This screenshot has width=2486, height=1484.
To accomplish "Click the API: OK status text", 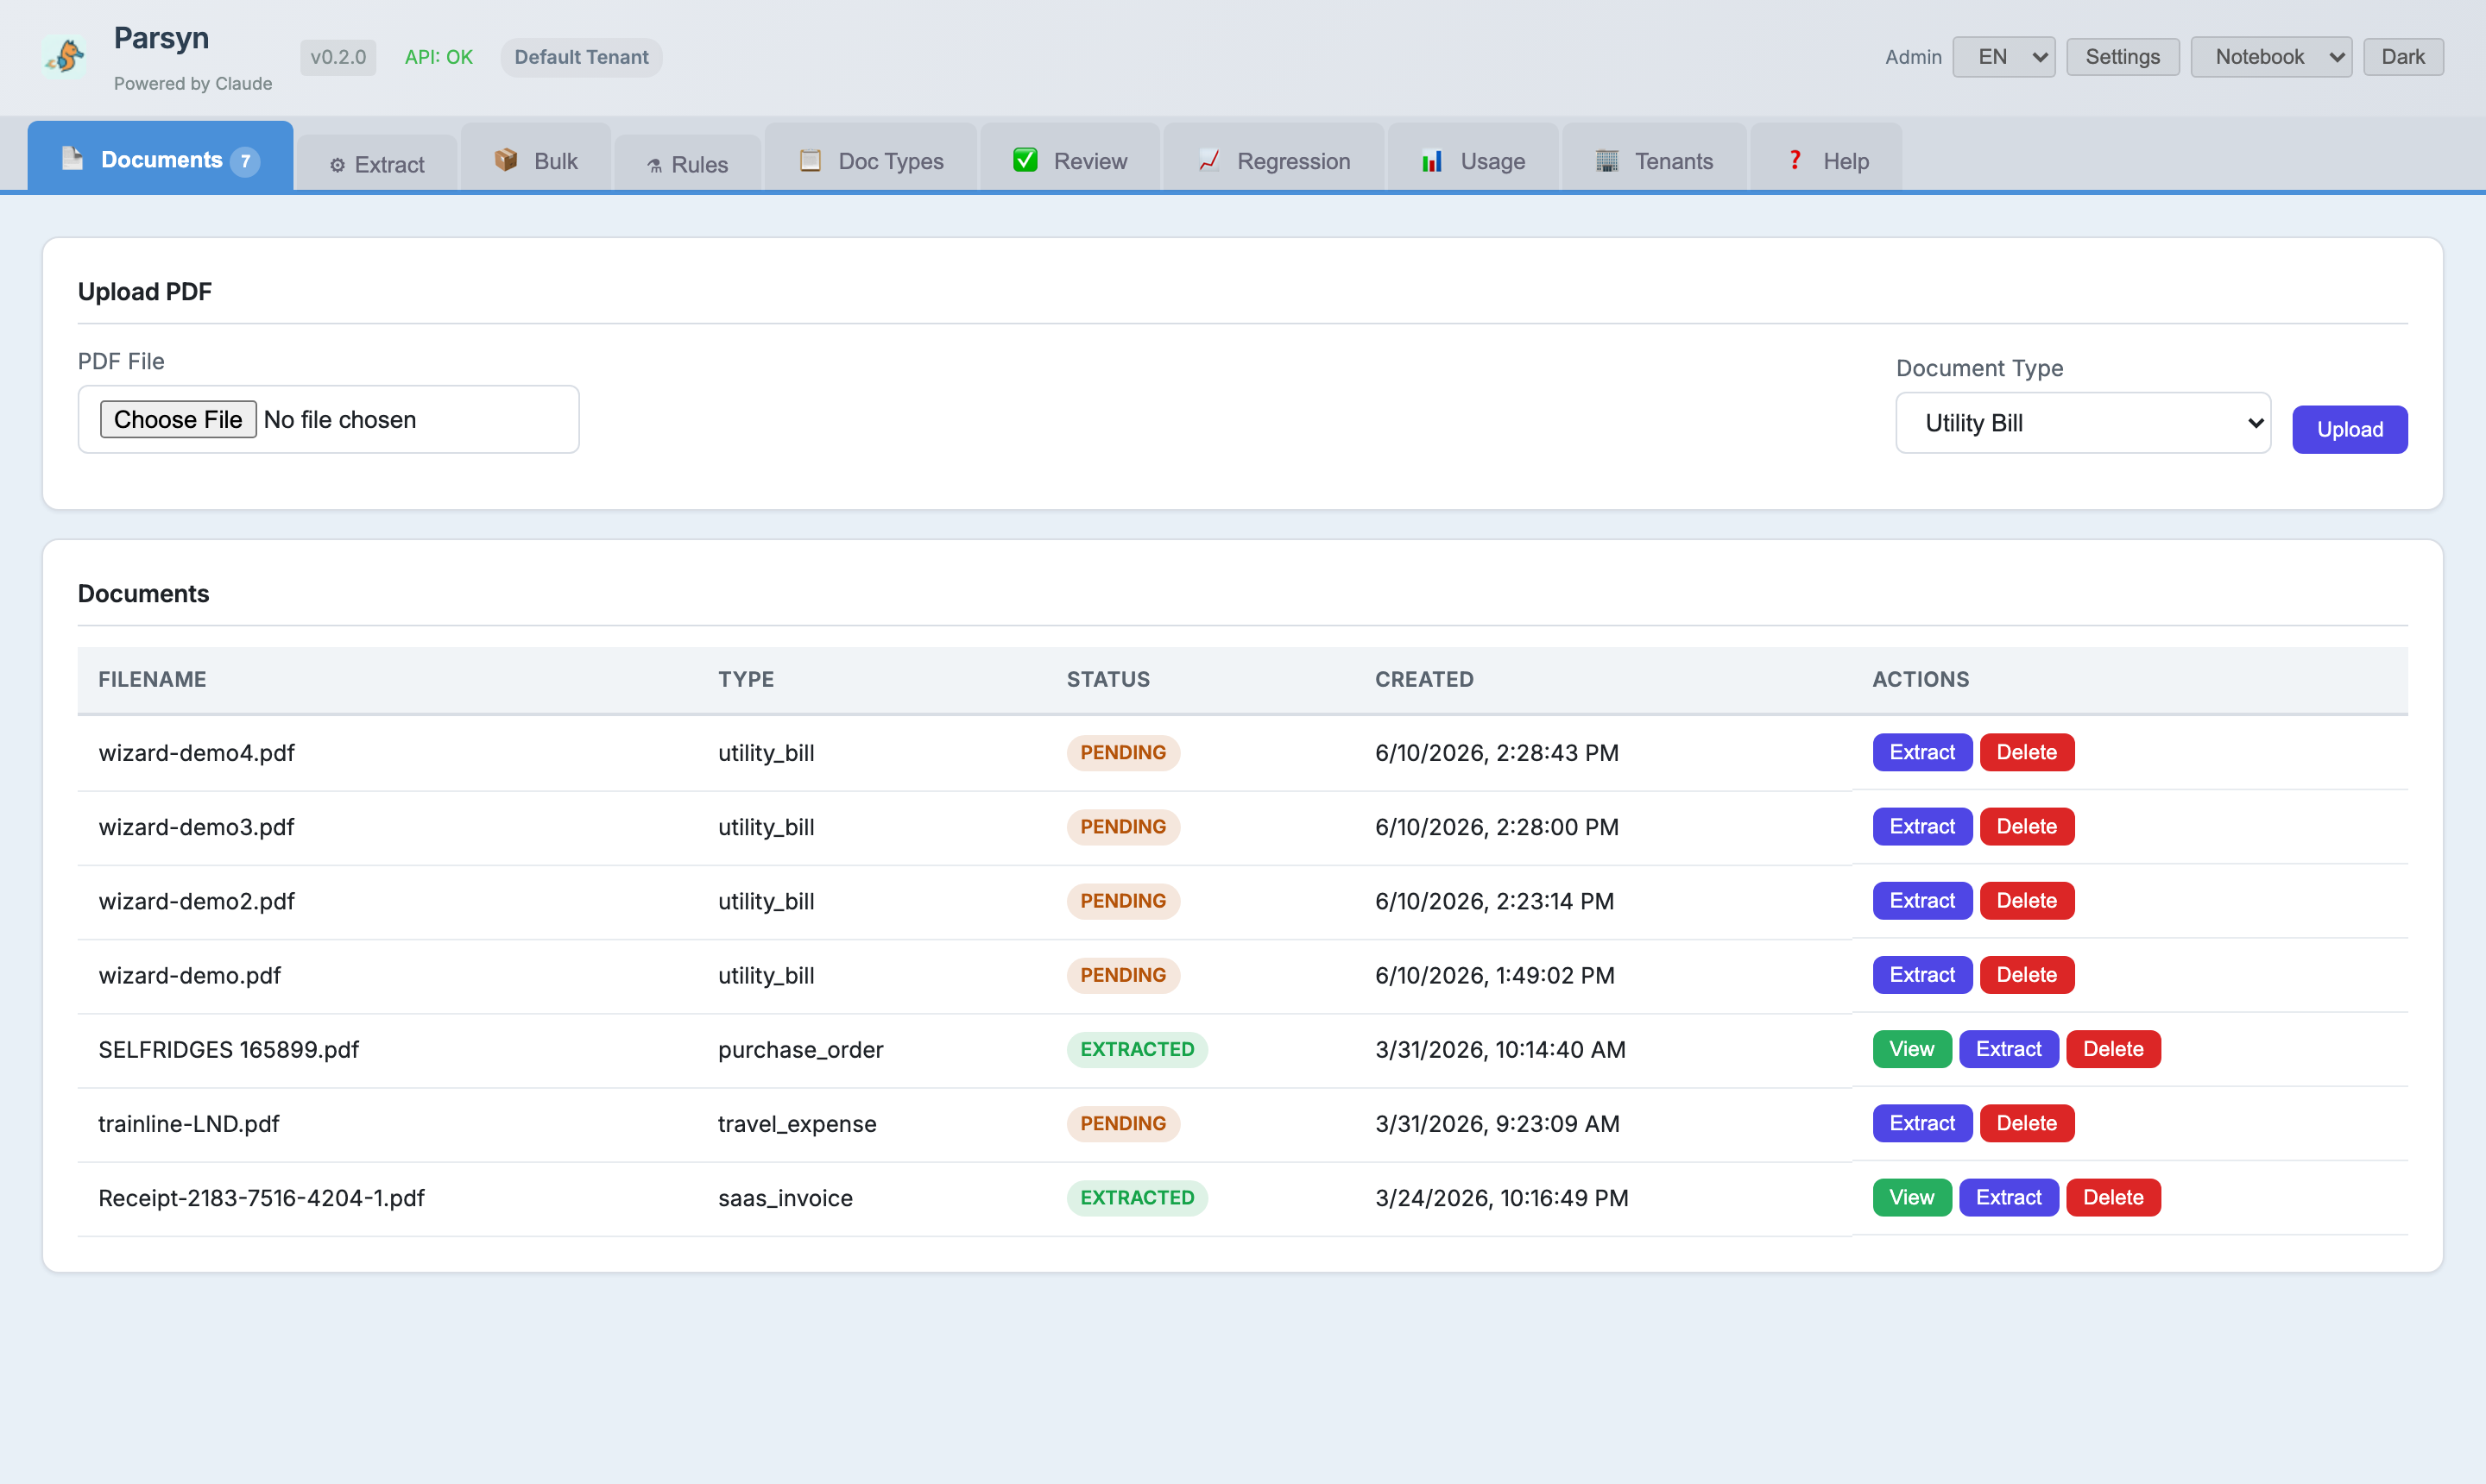I will (x=439, y=57).
